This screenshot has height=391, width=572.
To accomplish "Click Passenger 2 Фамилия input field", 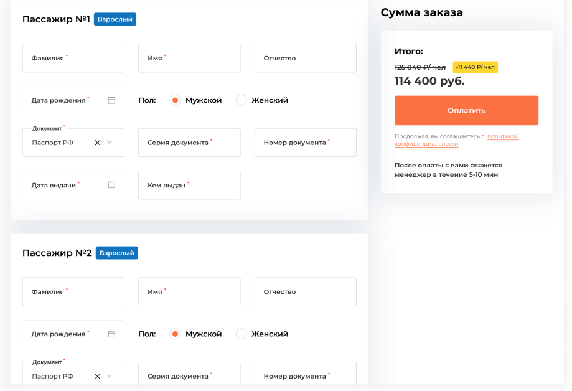I will pyautogui.click(x=73, y=291).
